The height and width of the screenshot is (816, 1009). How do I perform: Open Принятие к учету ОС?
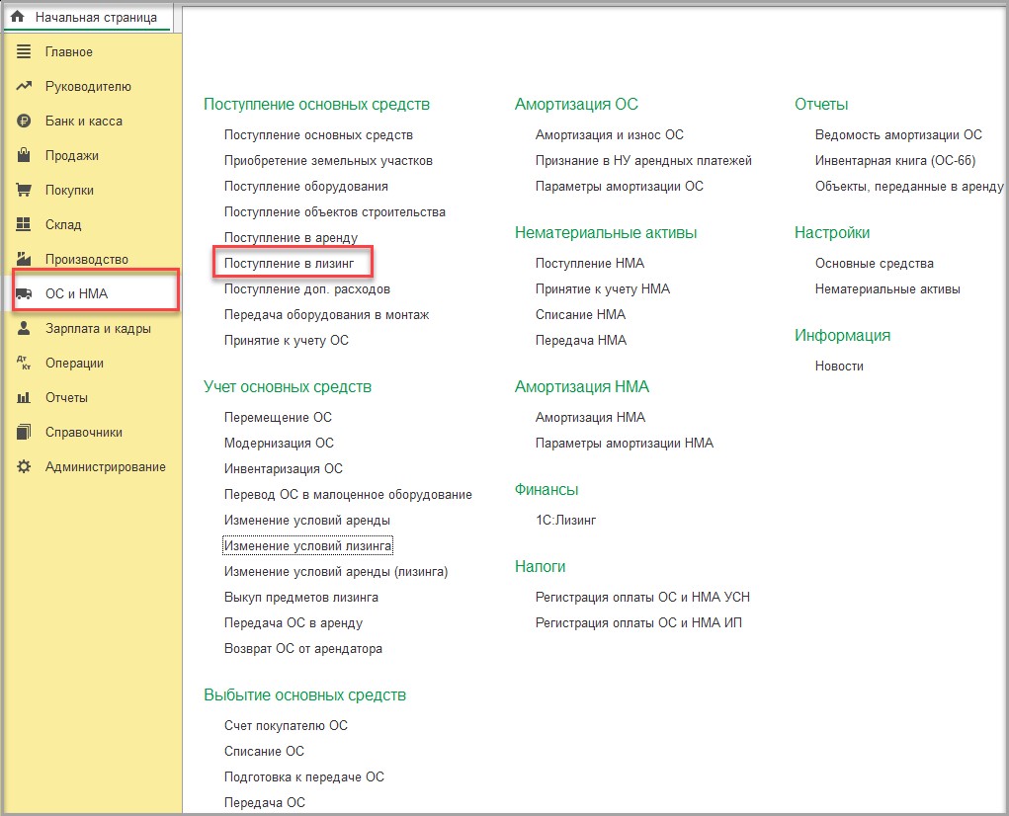(287, 341)
